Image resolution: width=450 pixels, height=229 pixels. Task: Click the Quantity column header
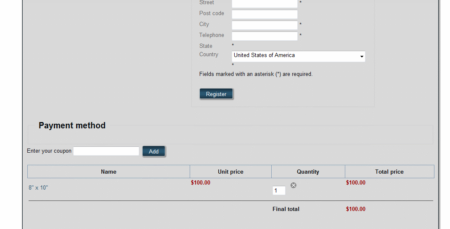308,172
